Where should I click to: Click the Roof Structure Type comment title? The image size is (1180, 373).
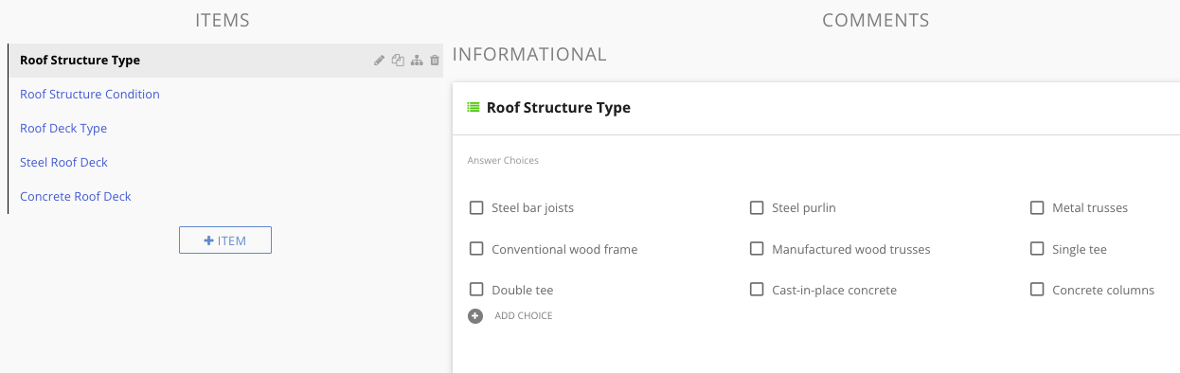click(559, 108)
